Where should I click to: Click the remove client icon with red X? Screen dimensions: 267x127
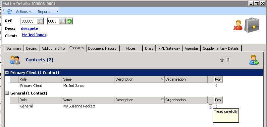tap(238, 26)
